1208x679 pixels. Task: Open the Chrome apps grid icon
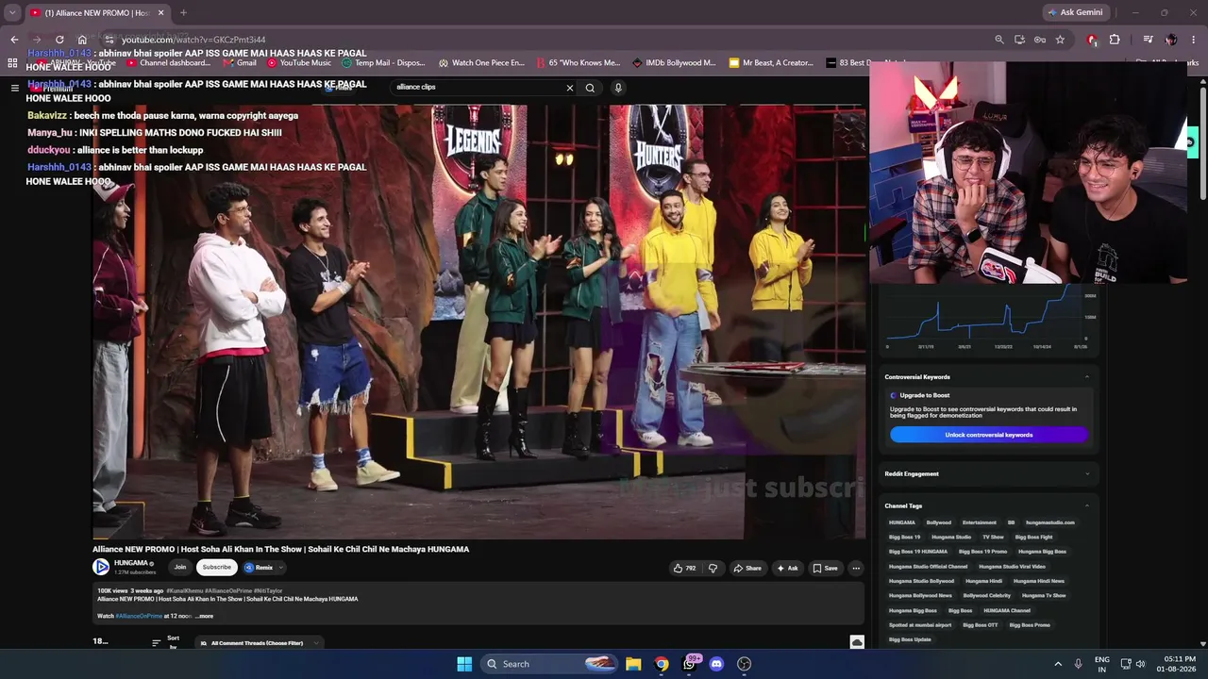pyautogui.click(x=12, y=63)
